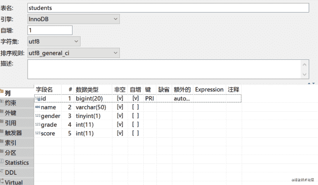Click the Statistics tab icon
This screenshot has width=318, height=185.
point(2,161)
